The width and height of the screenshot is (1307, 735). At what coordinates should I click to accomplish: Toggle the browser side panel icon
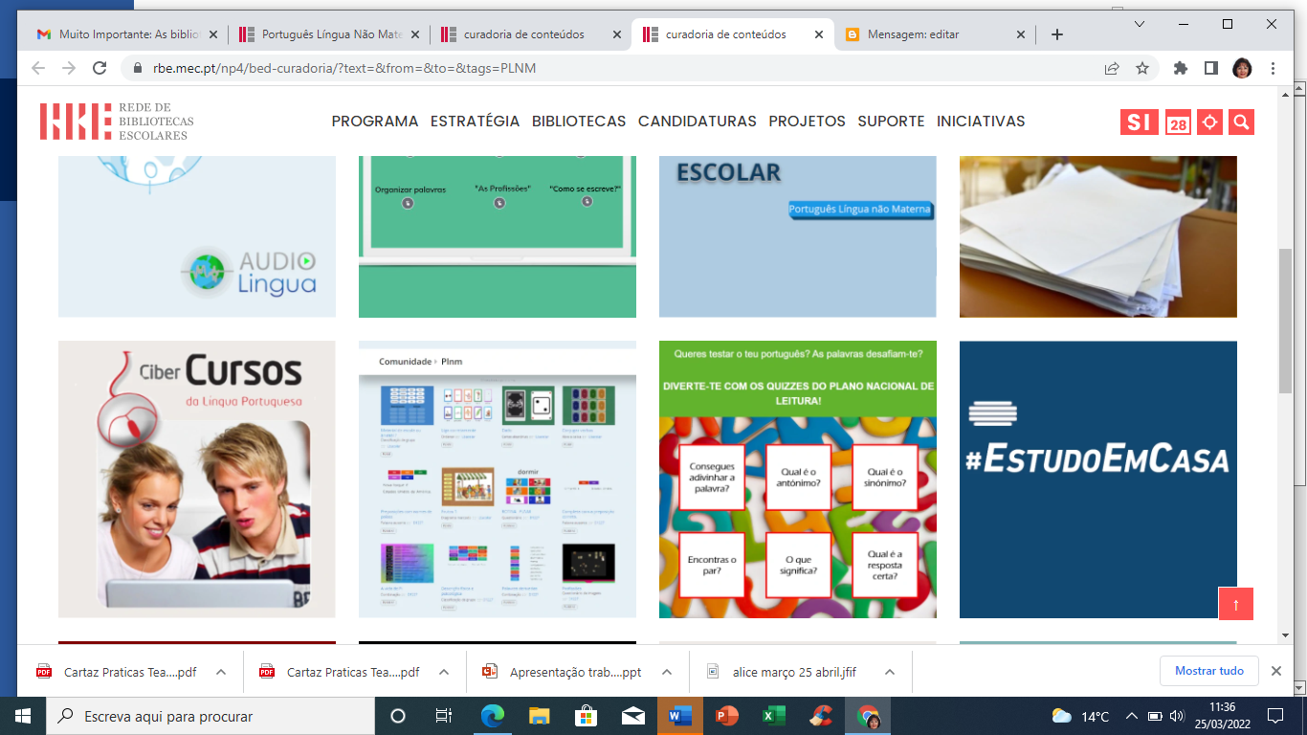tap(1210, 68)
